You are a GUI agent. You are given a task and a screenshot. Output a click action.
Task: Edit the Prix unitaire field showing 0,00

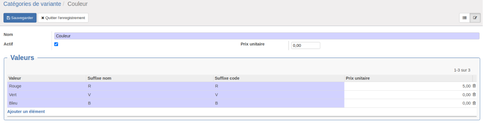(x=306, y=45)
